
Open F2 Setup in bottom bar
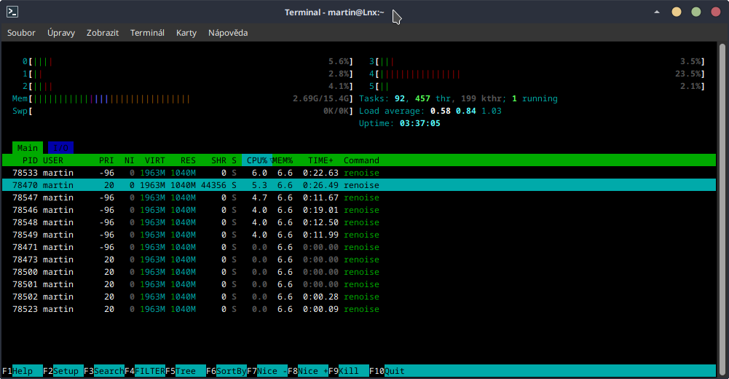[x=68, y=371]
